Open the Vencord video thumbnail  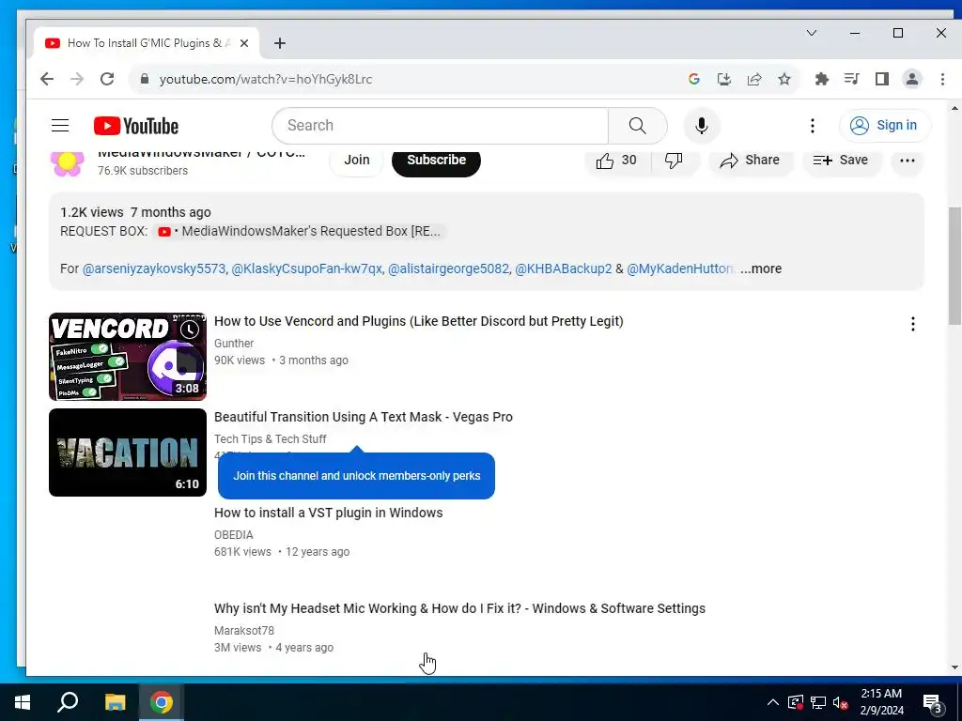coord(128,357)
